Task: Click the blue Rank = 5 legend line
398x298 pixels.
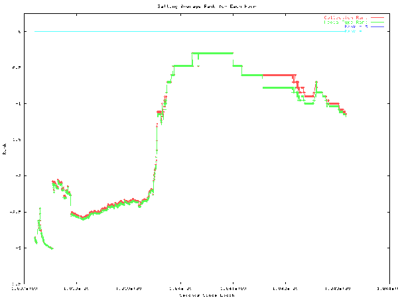Action: pos(378,26)
